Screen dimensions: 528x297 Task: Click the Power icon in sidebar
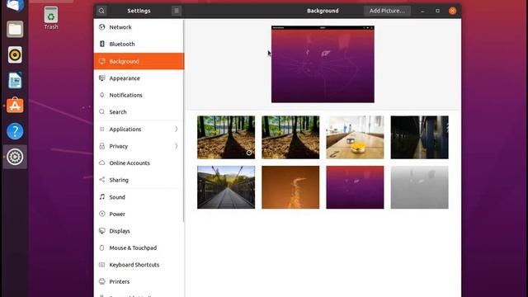point(102,214)
